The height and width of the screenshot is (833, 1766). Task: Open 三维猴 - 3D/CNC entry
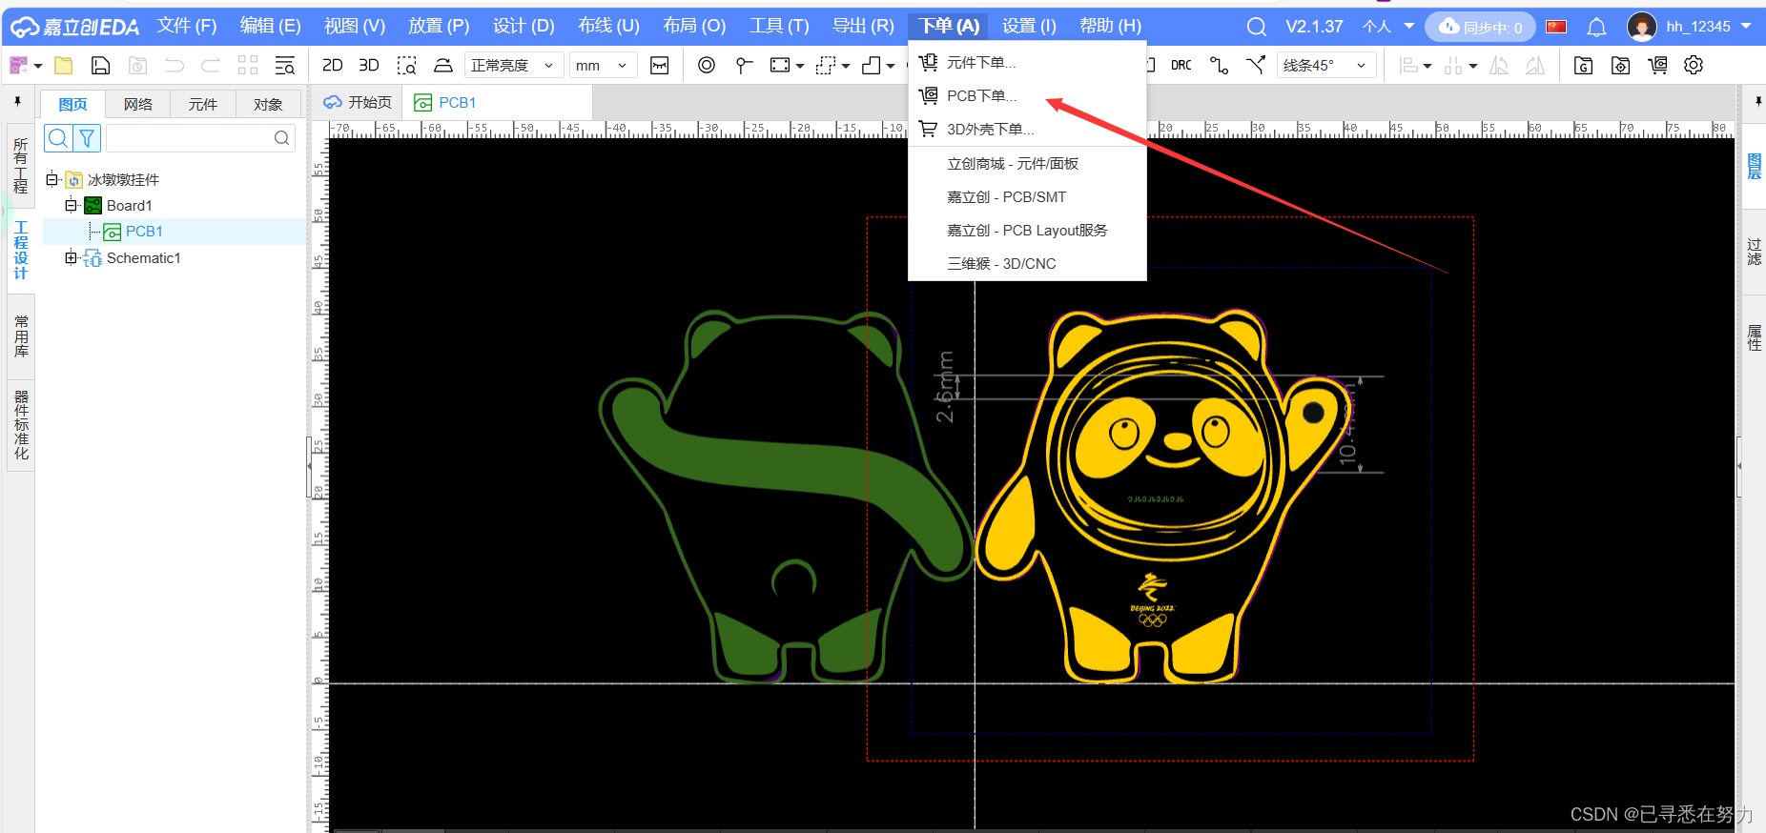[x=1027, y=264]
